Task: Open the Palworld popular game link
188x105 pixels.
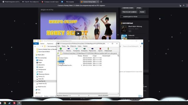Action: (131, 36)
